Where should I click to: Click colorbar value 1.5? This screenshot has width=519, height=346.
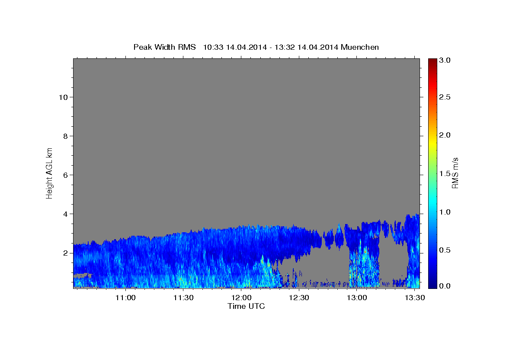(445, 173)
